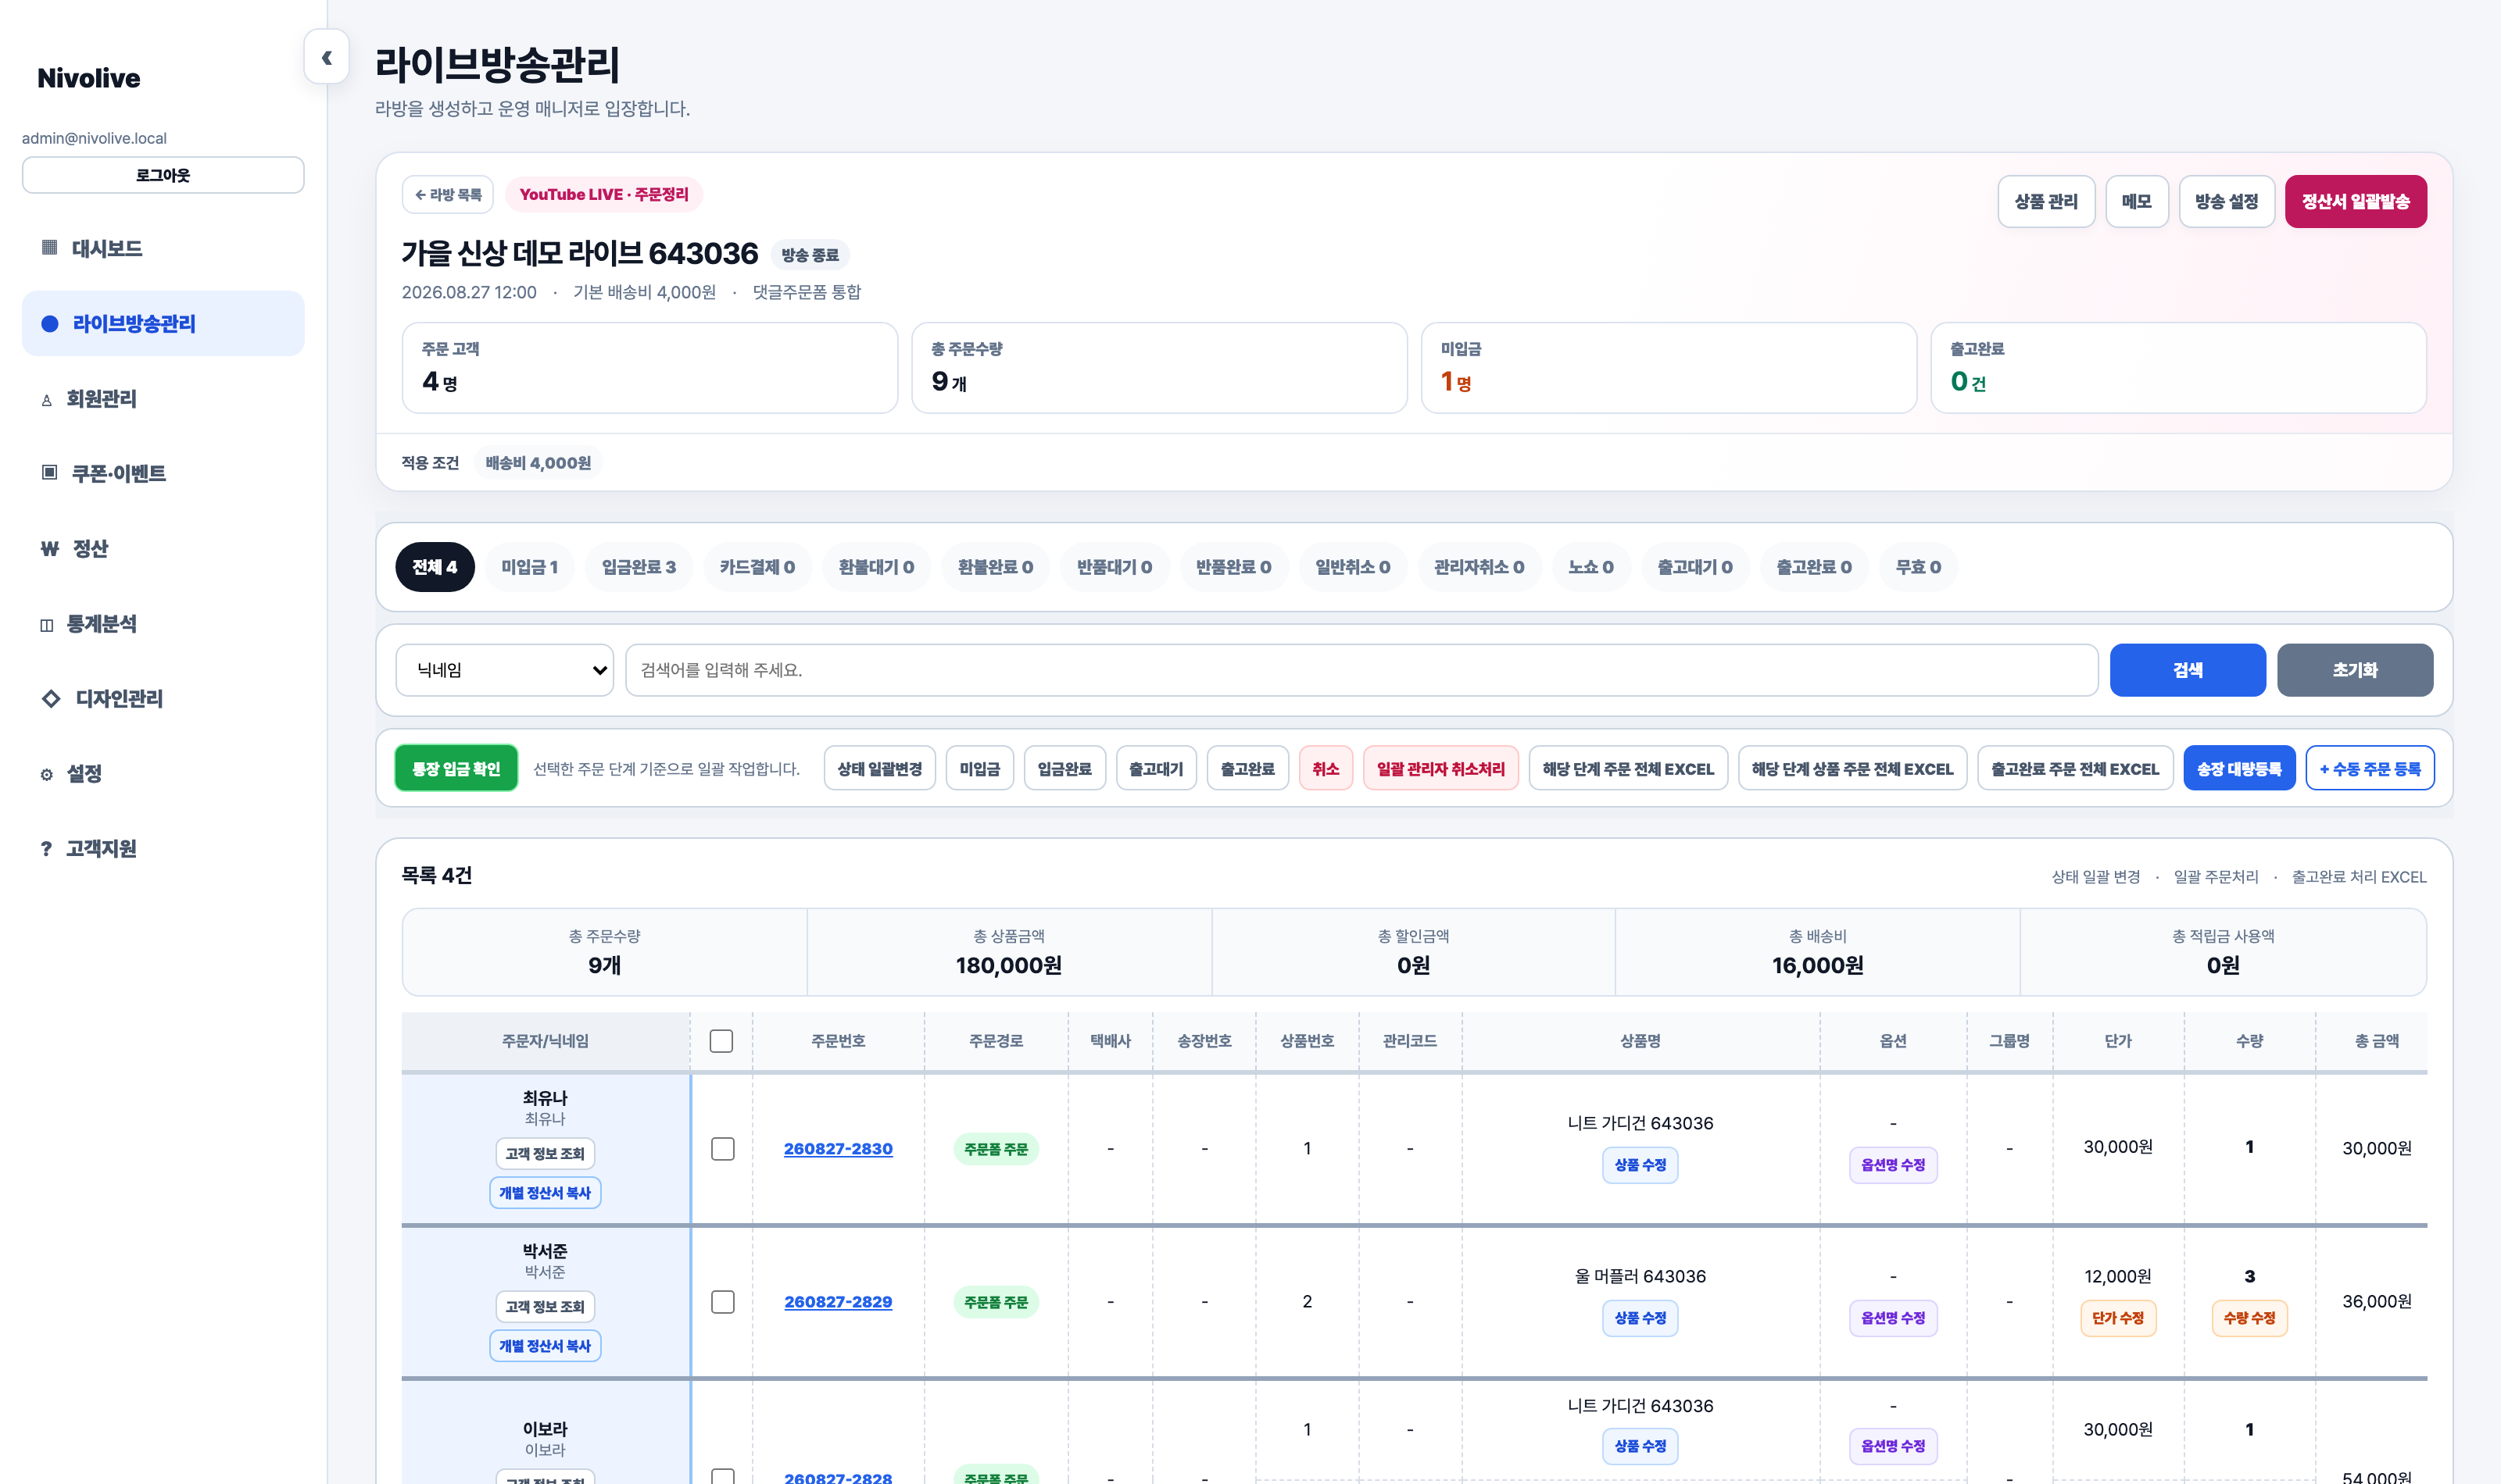Click 고객 정보 조회 for 박서준
2501x1484 pixels.
[544, 1306]
